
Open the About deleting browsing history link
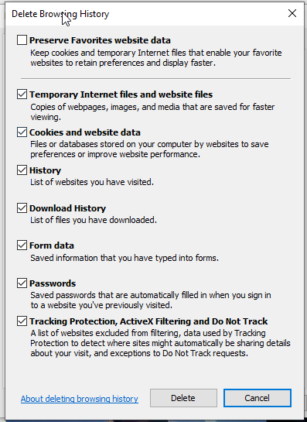[80, 399]
